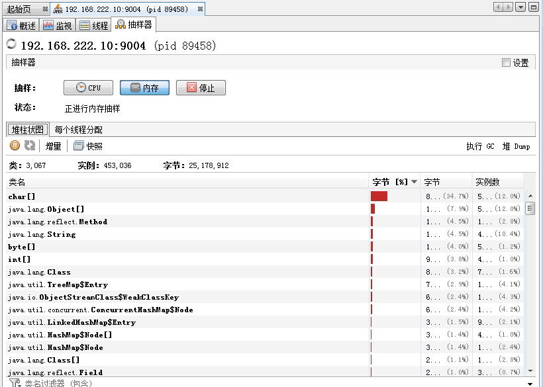The height and width of the screenshot is (387, 543).
Task: Start CPU sampling
Action: (88, 87)
